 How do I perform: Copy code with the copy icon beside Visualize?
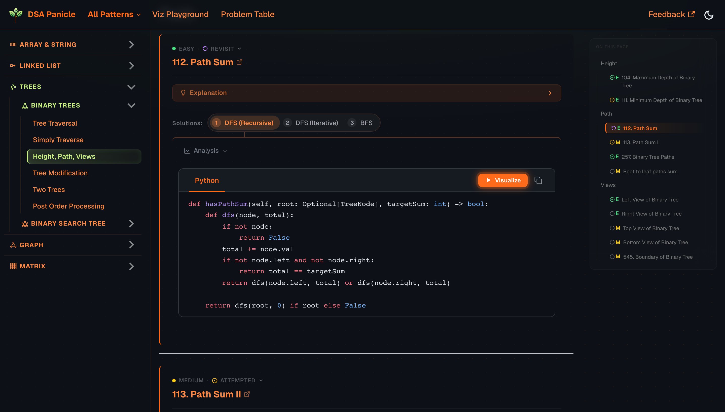[538, 180]
